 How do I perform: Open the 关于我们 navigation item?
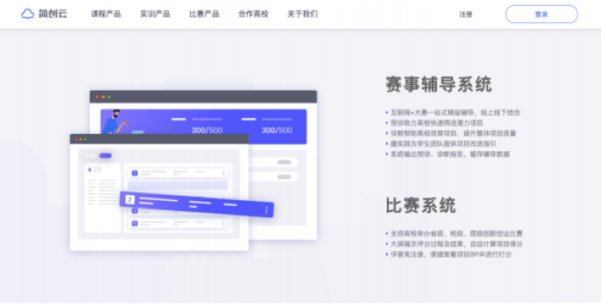tap(302, 14)
